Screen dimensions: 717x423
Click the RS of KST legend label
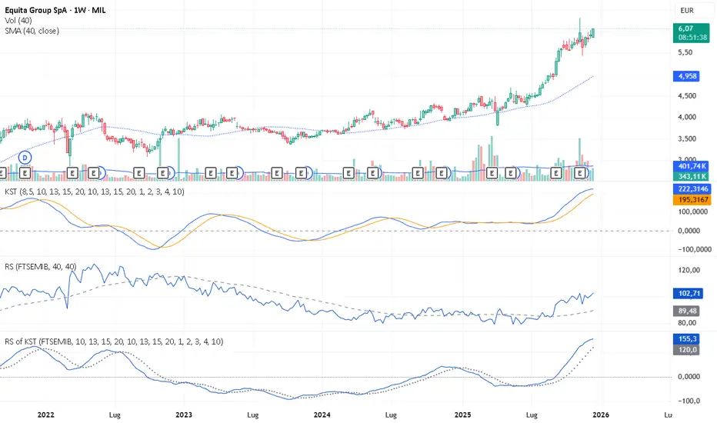pyautogui.click(x=114, y=341)
